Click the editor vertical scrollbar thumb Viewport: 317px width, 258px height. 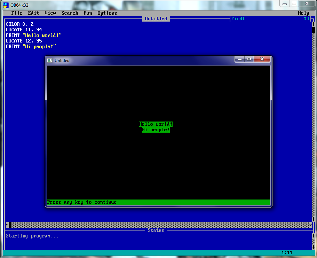pyautogui.click(x=314, y=30)
